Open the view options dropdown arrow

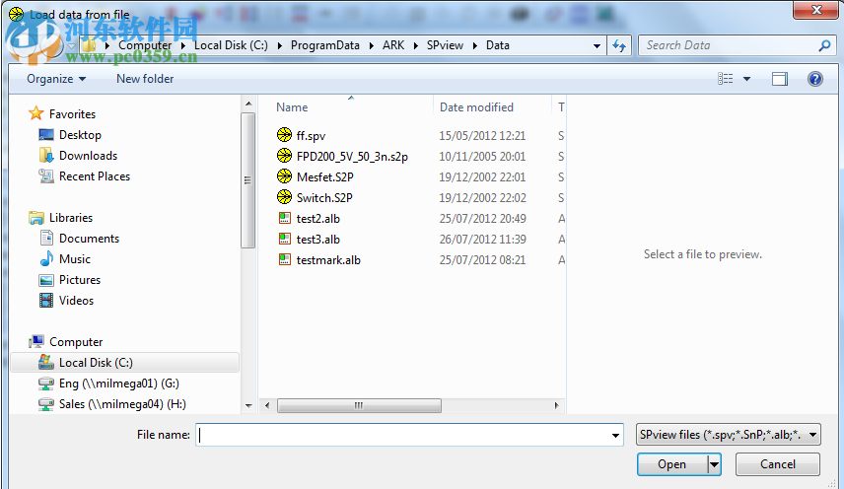pyautogui.click(x=746, y=79)
